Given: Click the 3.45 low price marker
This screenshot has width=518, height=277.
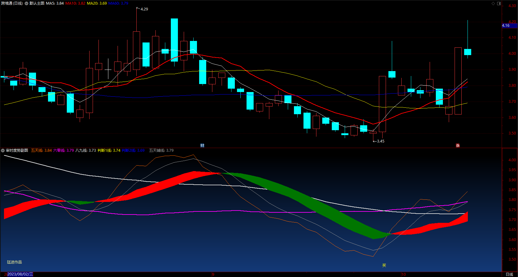Looking at the screenshot, I should point(380,141).
